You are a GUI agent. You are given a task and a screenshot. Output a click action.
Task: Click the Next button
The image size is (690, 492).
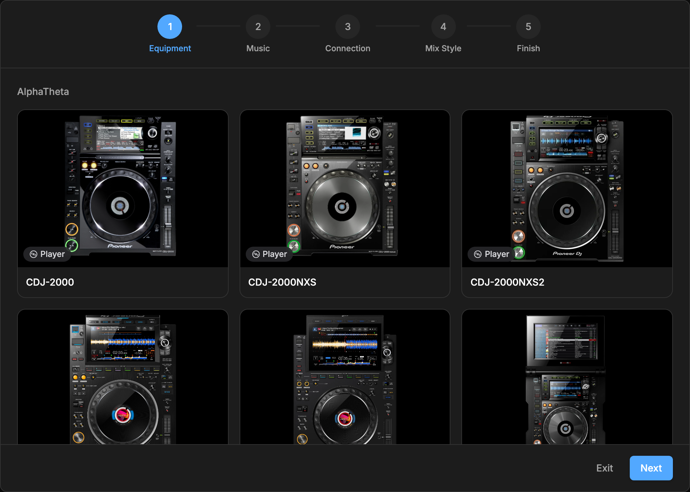click(651, 468)
